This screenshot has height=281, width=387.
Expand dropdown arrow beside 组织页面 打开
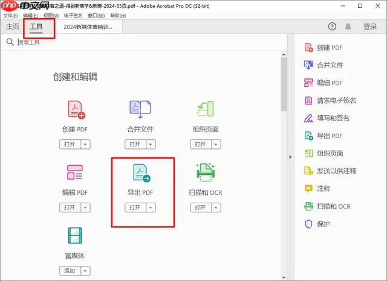[x=216, y=144]
